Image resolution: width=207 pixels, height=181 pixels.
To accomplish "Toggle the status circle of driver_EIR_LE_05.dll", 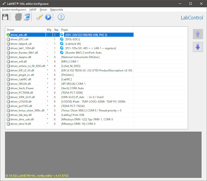I will tap(8, 70).
